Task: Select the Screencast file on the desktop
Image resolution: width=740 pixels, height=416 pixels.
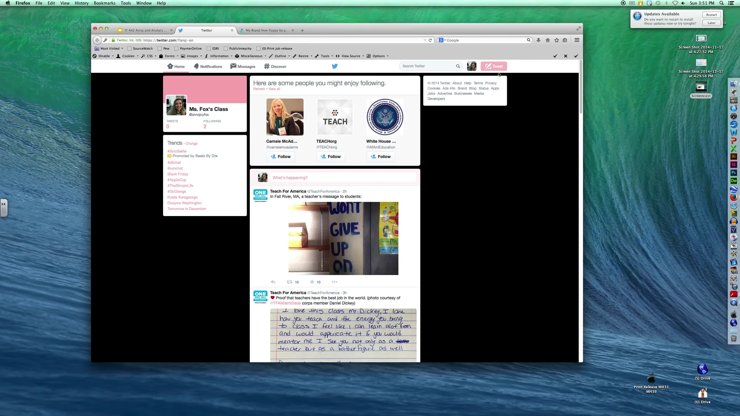Action: click(701, 90)
